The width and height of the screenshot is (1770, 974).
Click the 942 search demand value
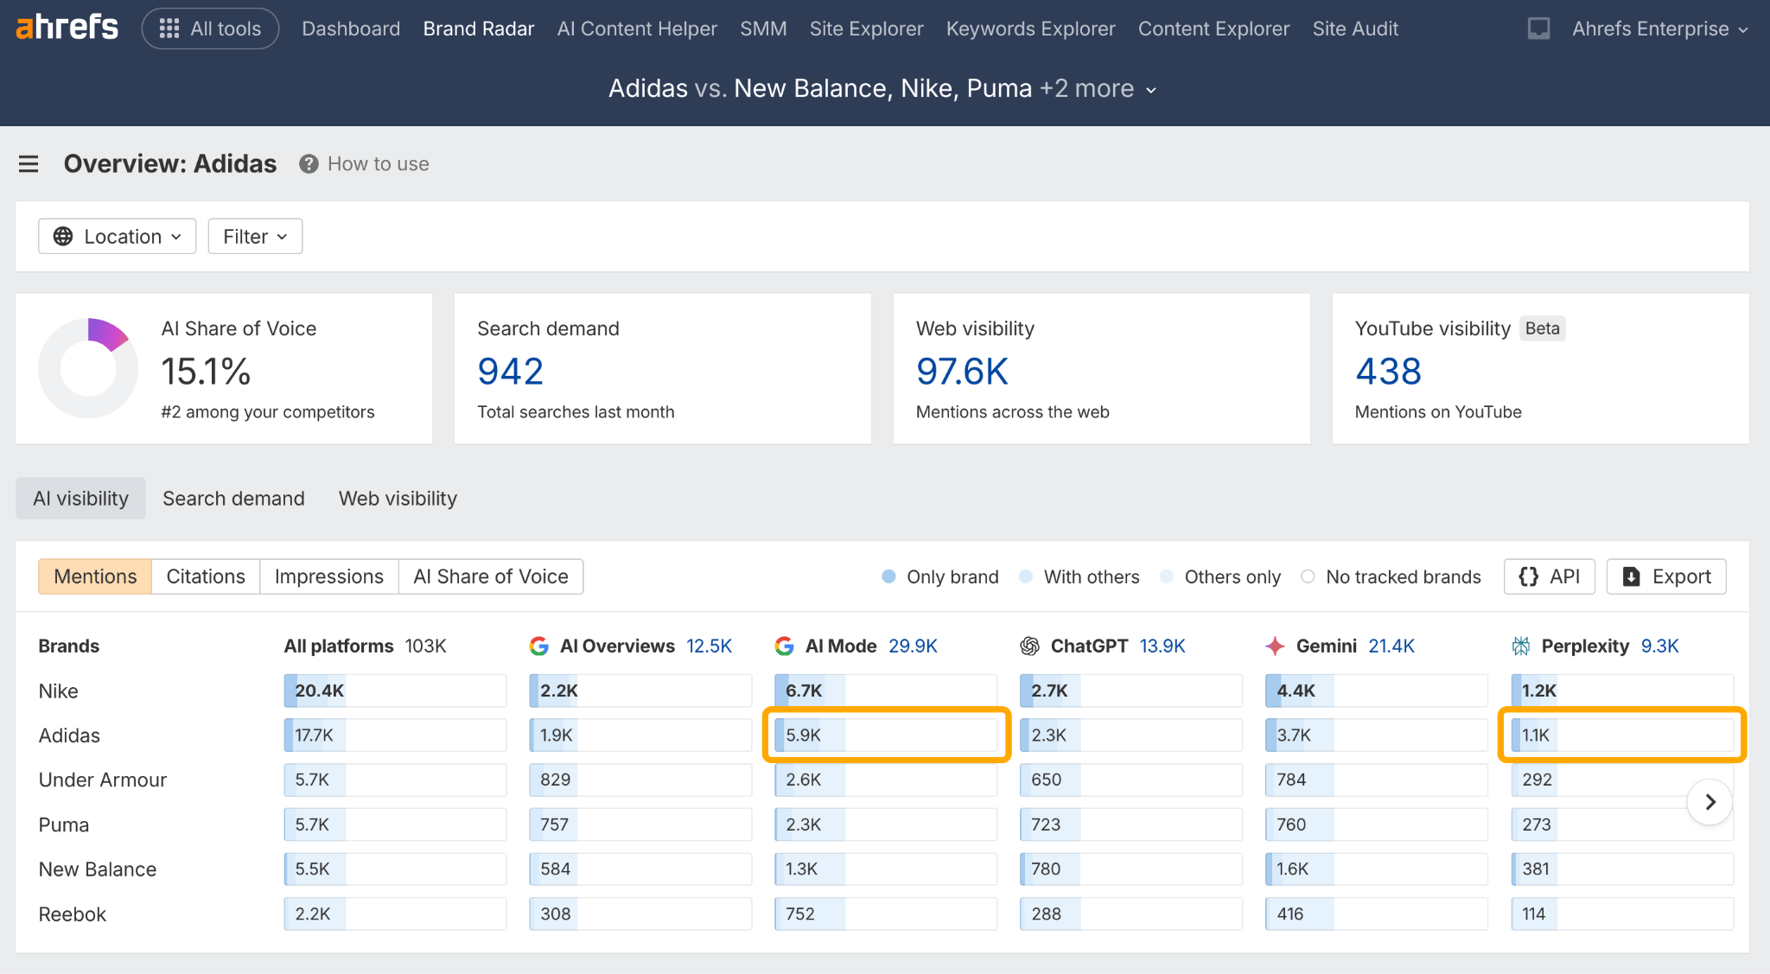(x=511, y=372)
